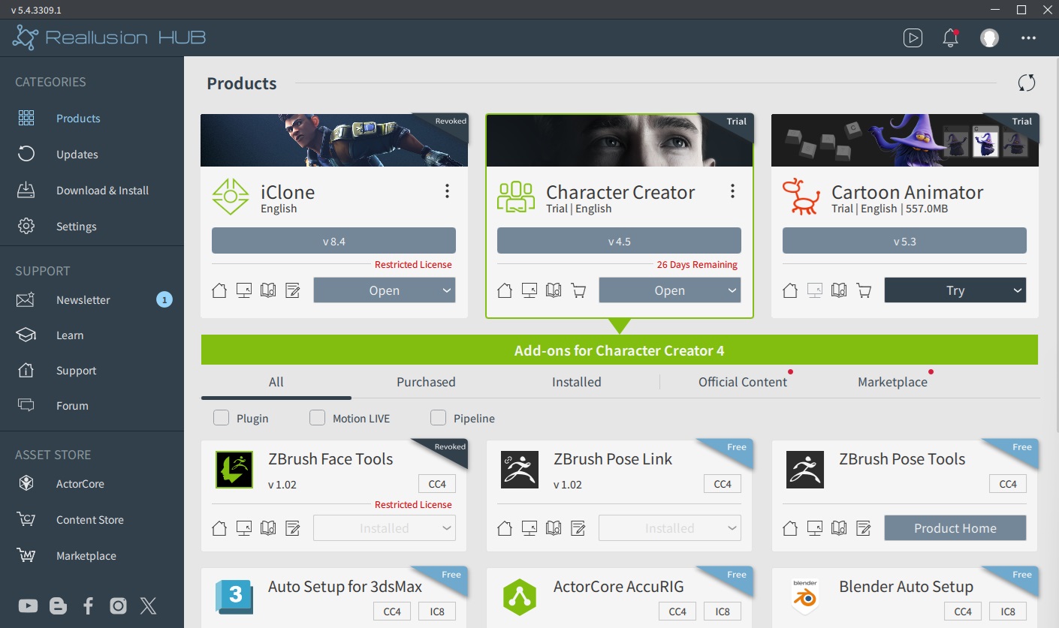
Task: Switch to the Purchased tab
Action: point(426,382)
